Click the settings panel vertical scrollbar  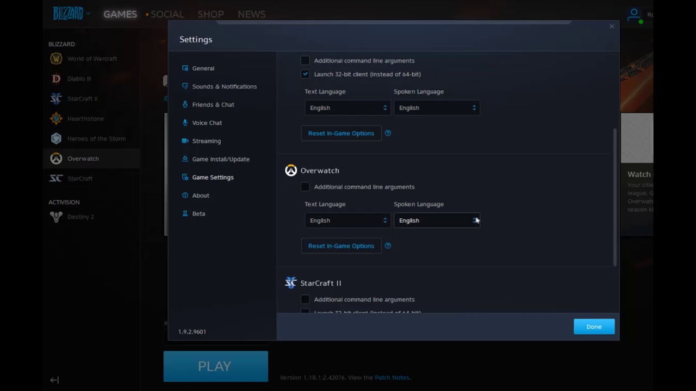[x=615, y=197]
